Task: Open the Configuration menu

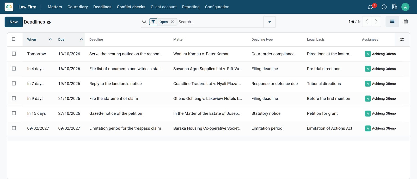Action: [217, 7]
